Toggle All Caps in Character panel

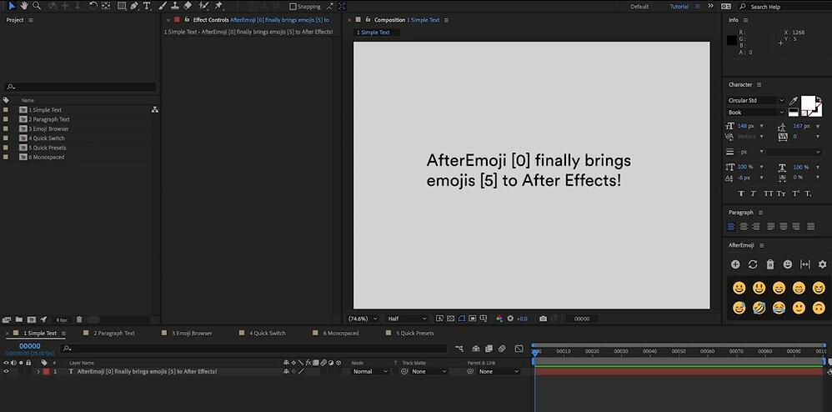769,193
